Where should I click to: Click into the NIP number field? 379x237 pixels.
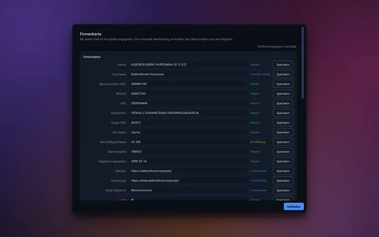[188, 84]
